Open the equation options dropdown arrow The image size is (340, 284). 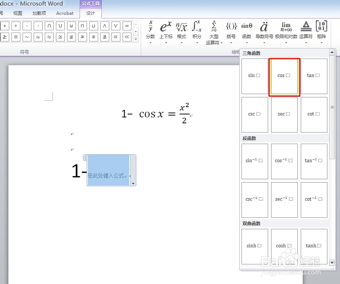click(x=133, y=184)
